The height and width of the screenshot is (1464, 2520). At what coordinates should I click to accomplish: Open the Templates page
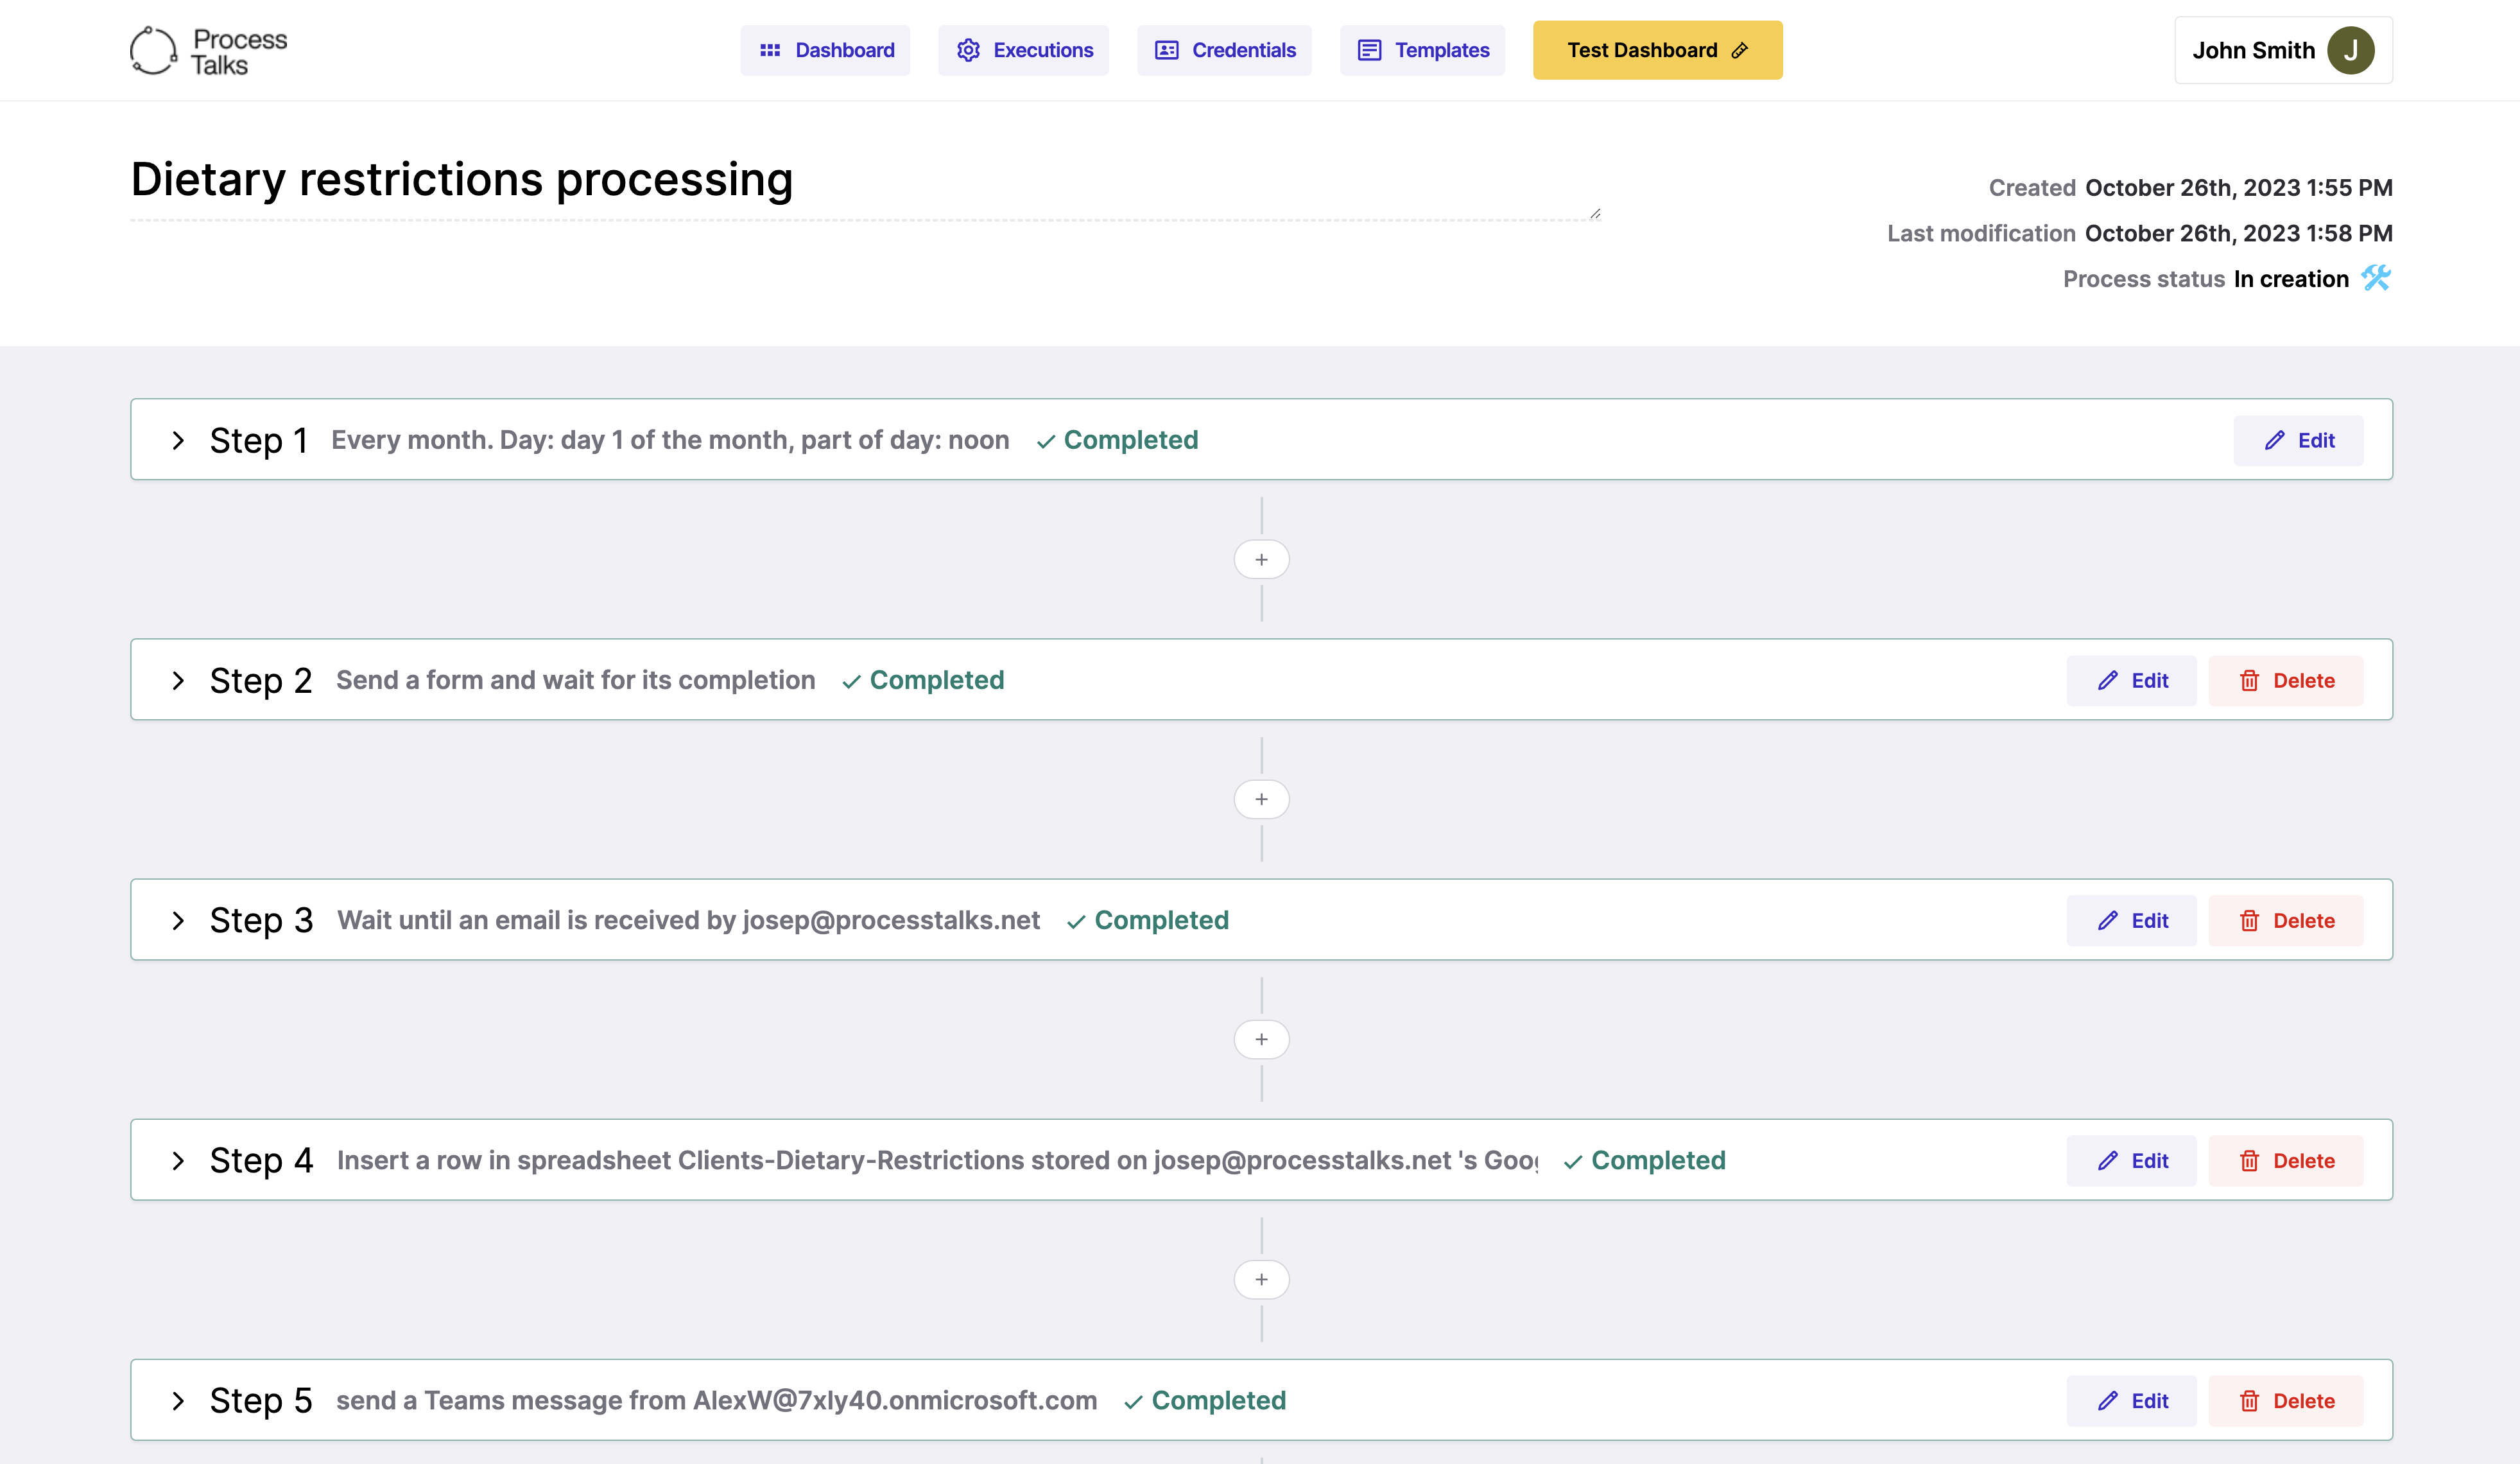coord(1422,50)
